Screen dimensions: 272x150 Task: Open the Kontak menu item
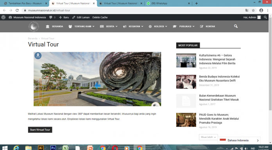pyautogui.click(x=208, y=26)
